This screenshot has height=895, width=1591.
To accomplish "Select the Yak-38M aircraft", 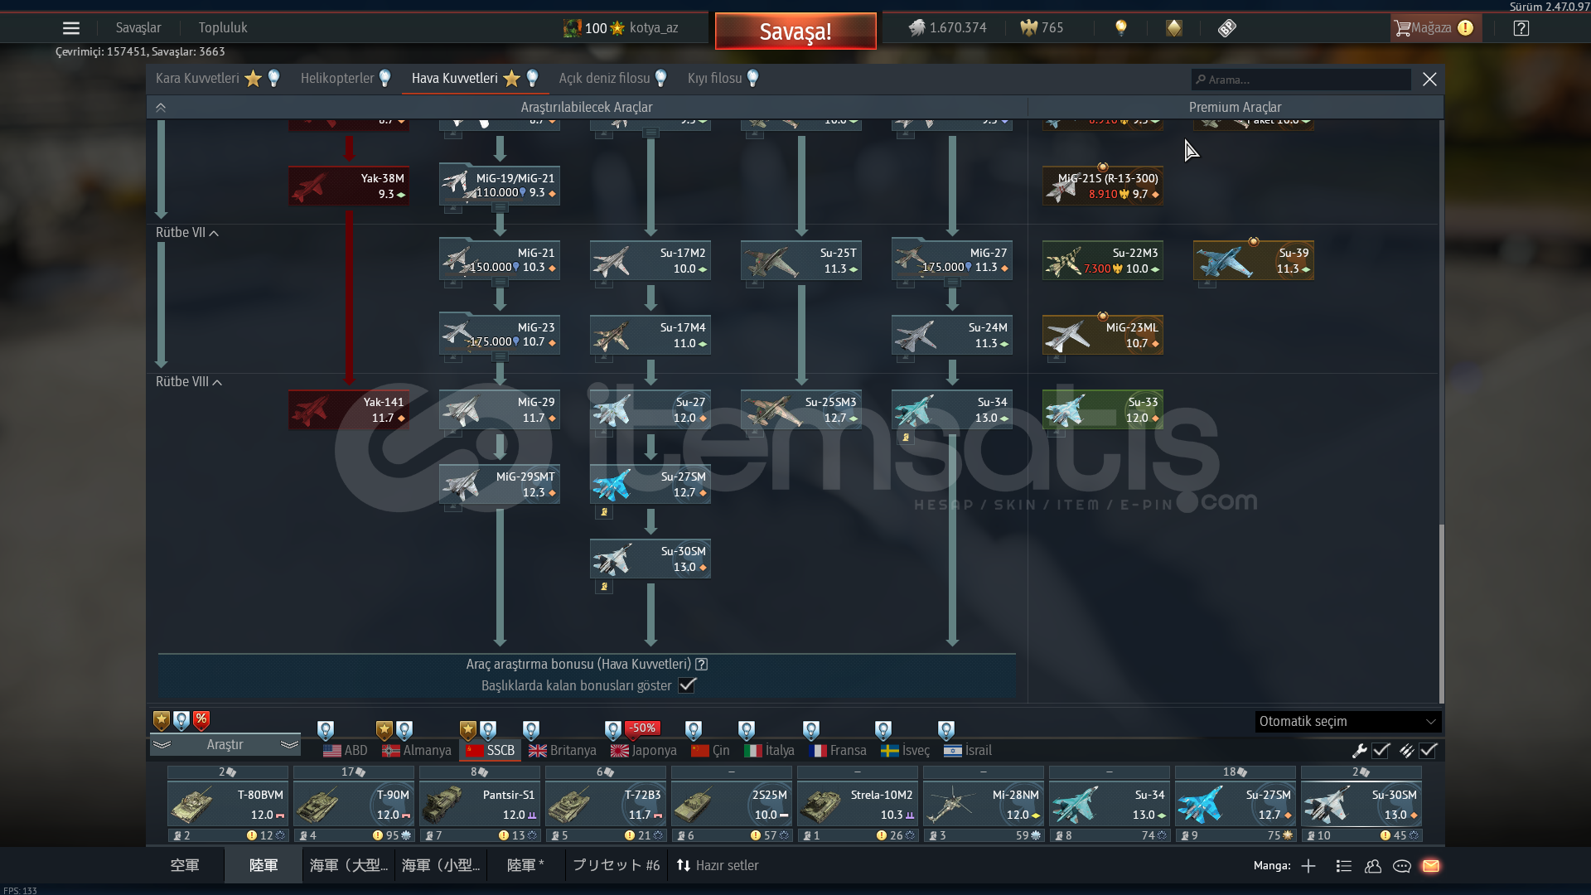I will coord(349,186).
